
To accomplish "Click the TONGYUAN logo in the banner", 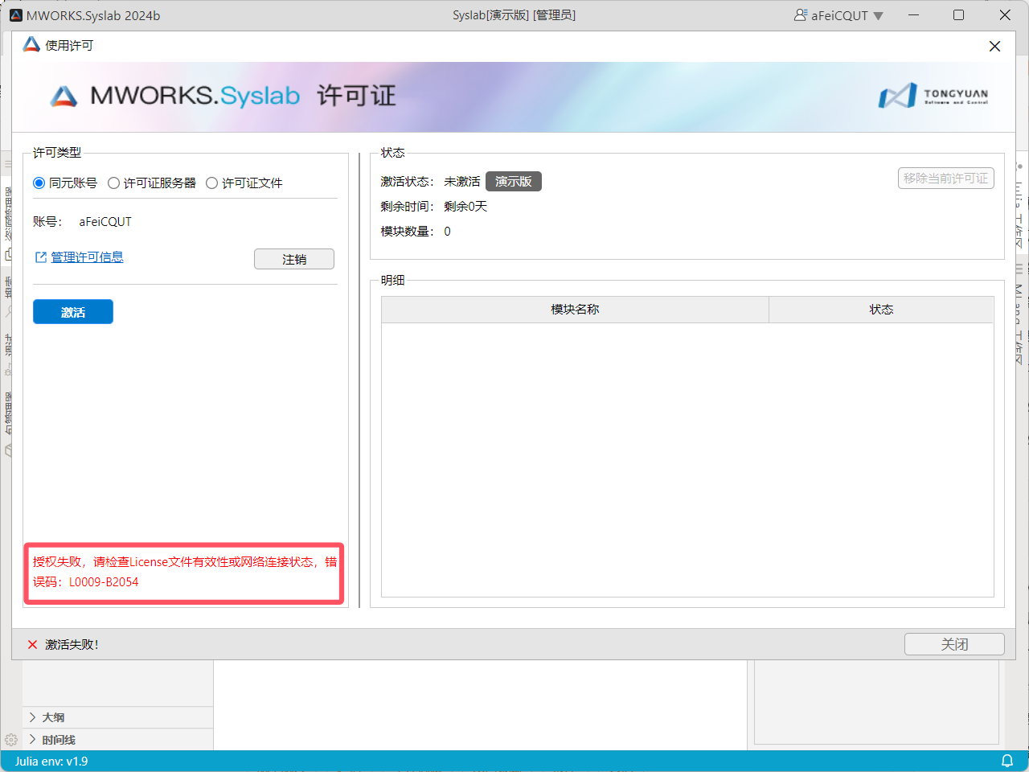I will pyautogui.click(x=933, y=96).
